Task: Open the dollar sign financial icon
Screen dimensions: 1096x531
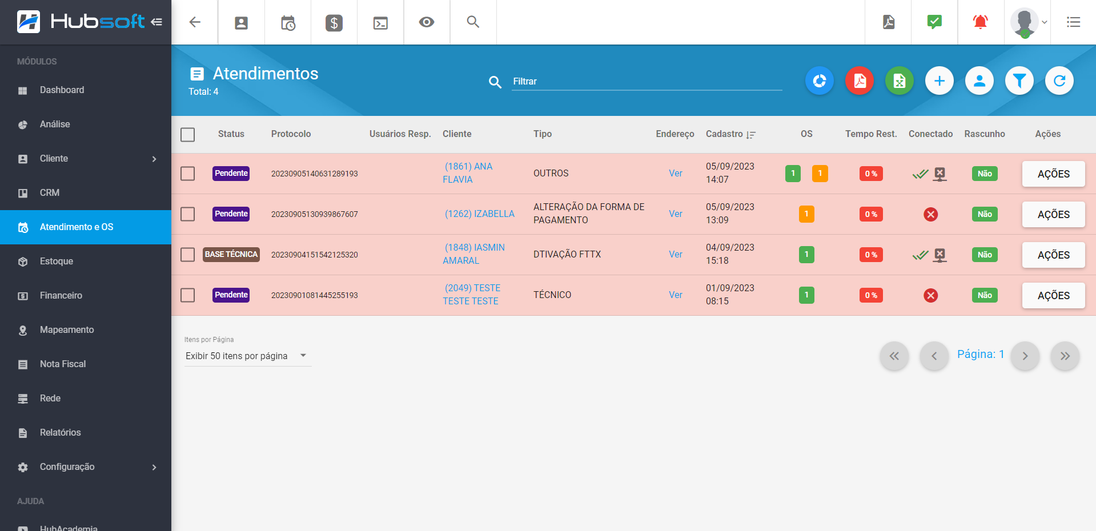Action: (334, 23)
